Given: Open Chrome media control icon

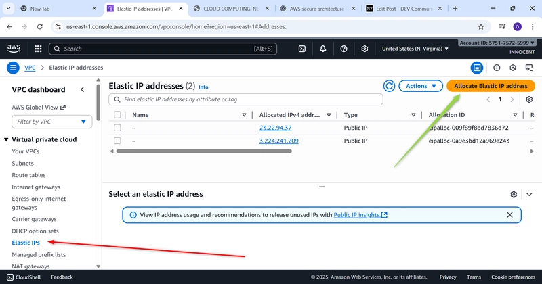Looking at the screenshot, I should (502, 26).
